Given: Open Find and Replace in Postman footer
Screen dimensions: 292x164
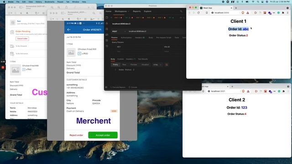Looking at the screenshot, I should tap(118, 87).
